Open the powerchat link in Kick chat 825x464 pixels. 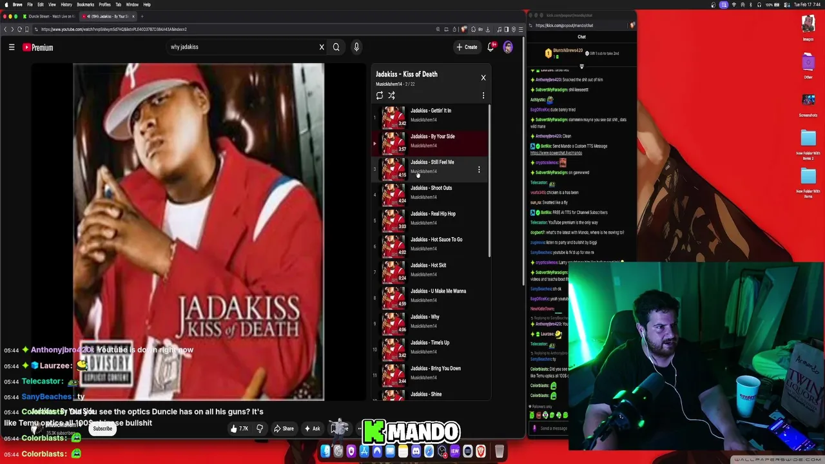click(556, 153)
